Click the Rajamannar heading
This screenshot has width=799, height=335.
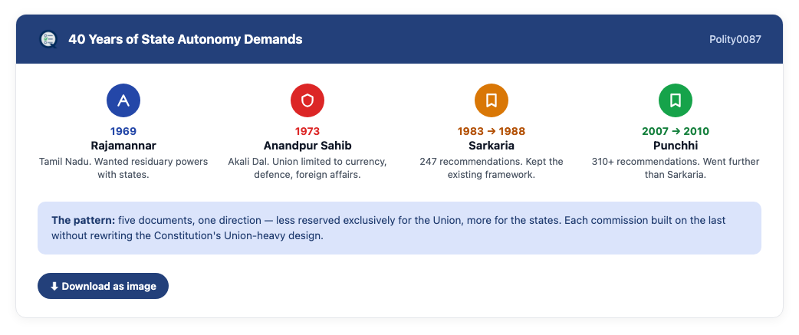(x=123, y=146)
